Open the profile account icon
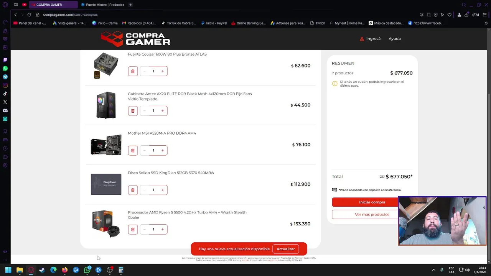Image resolution: width=491 pixels, height=276 pixels. tap(459, 15)
